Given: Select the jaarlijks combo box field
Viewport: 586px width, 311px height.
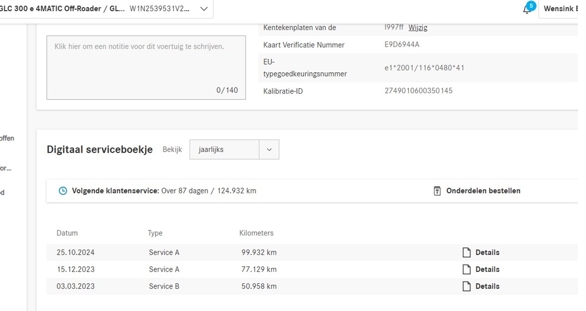Looking at the screenshot, I should pos(224,150).
